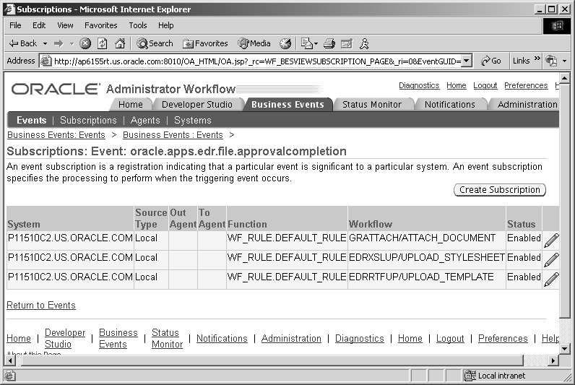Switch to the Home tab
This screenshot has height=385, width=575.
(131, 105)
